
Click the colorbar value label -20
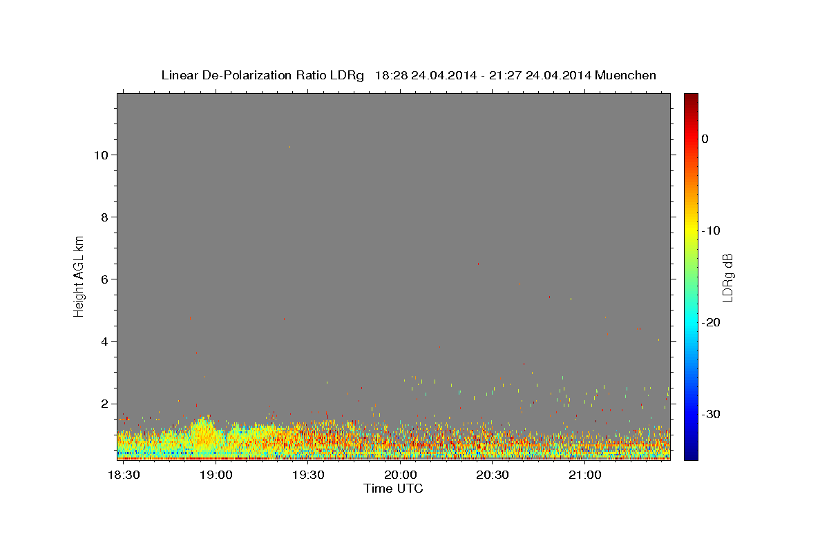click(x=711, y=322)
